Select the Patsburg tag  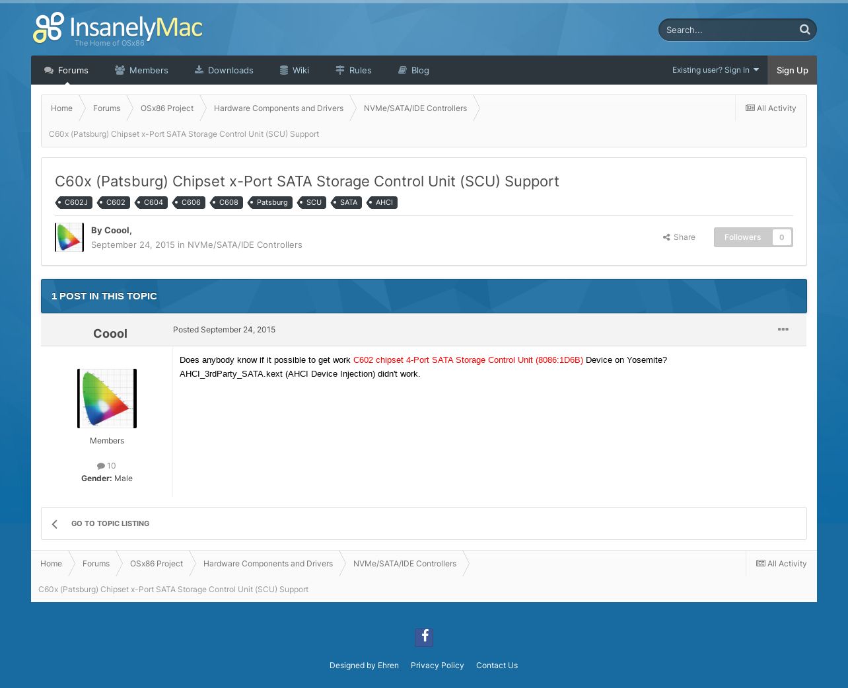pyautogui.click(x=270, y=202)
